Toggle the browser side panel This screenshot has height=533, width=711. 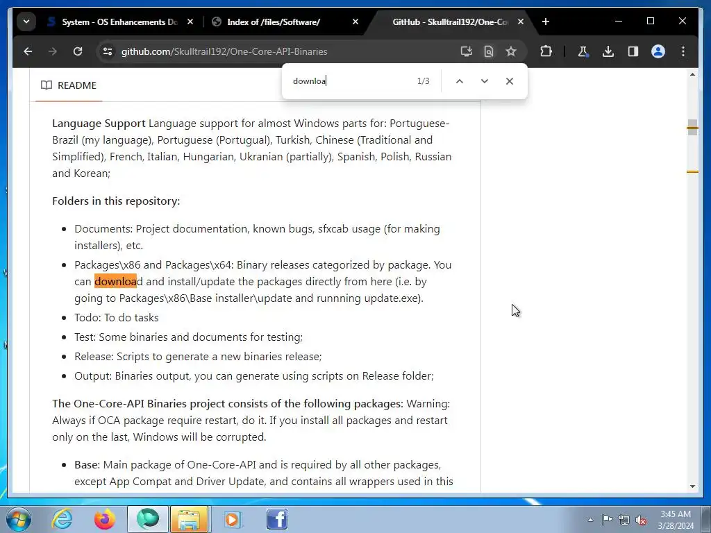point(633,51)
